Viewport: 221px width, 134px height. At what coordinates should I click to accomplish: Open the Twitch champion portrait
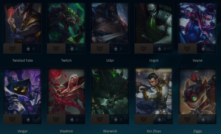pos(66,23)
